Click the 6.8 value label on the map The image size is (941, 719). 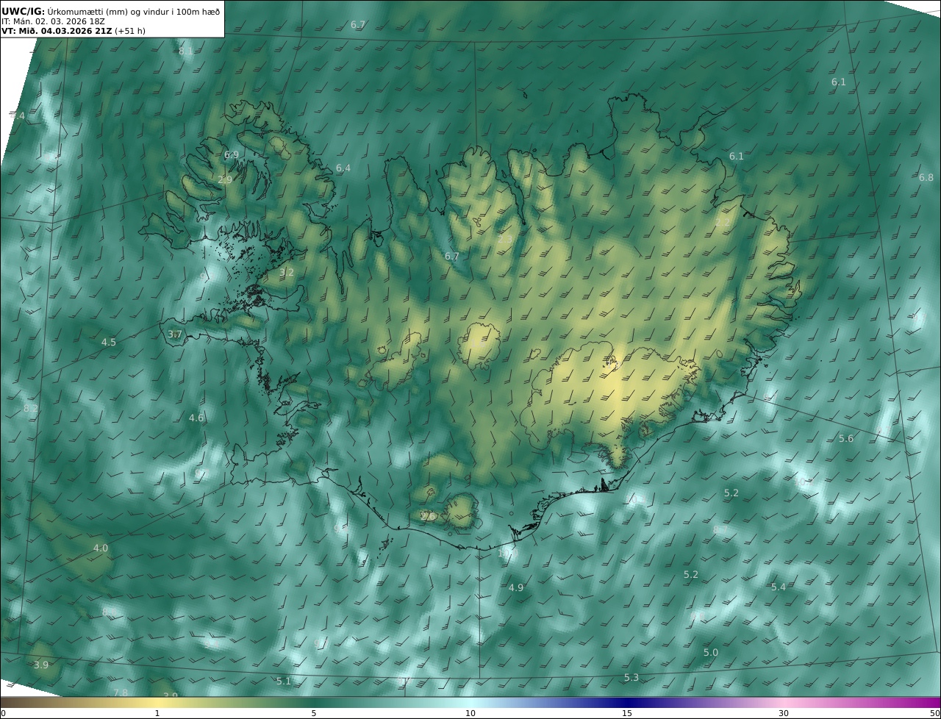point(926,177)
